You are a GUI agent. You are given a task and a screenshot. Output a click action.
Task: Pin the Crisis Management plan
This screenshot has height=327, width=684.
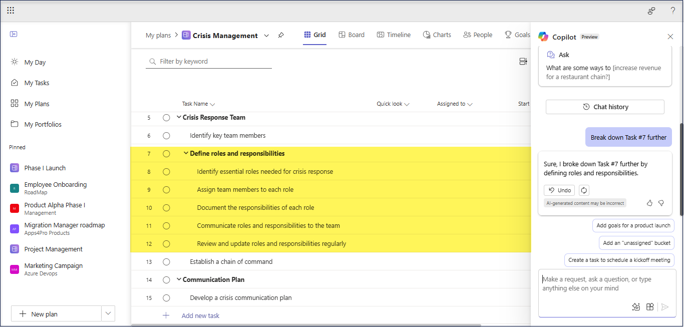(x=281, y=35)
